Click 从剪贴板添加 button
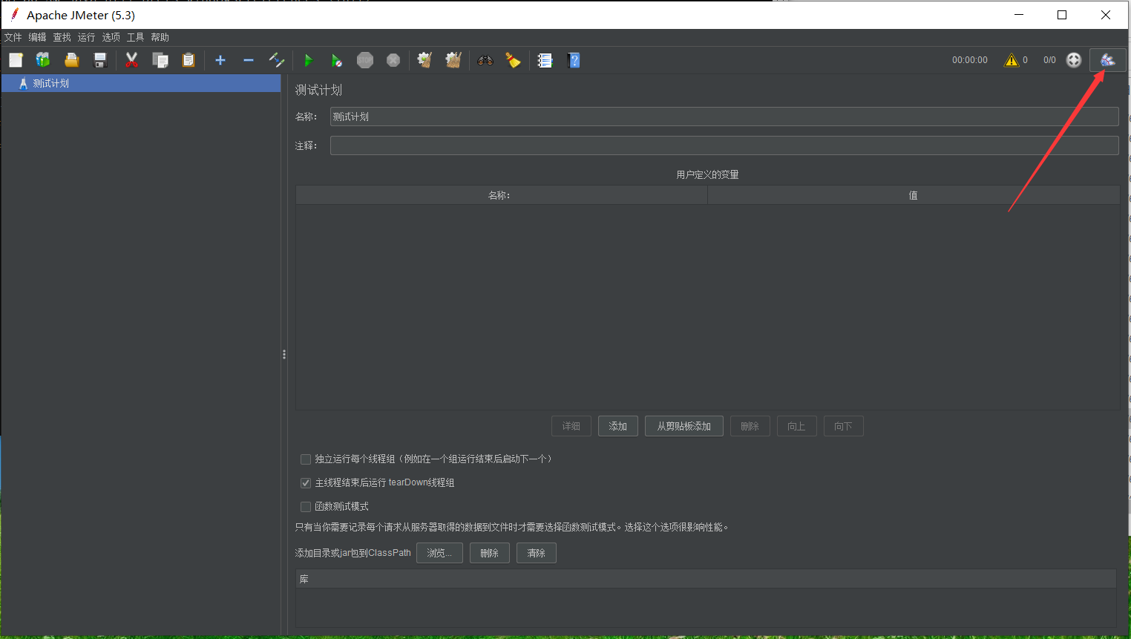This screenshot has width=1131, height=639. (x=684, y=426)
